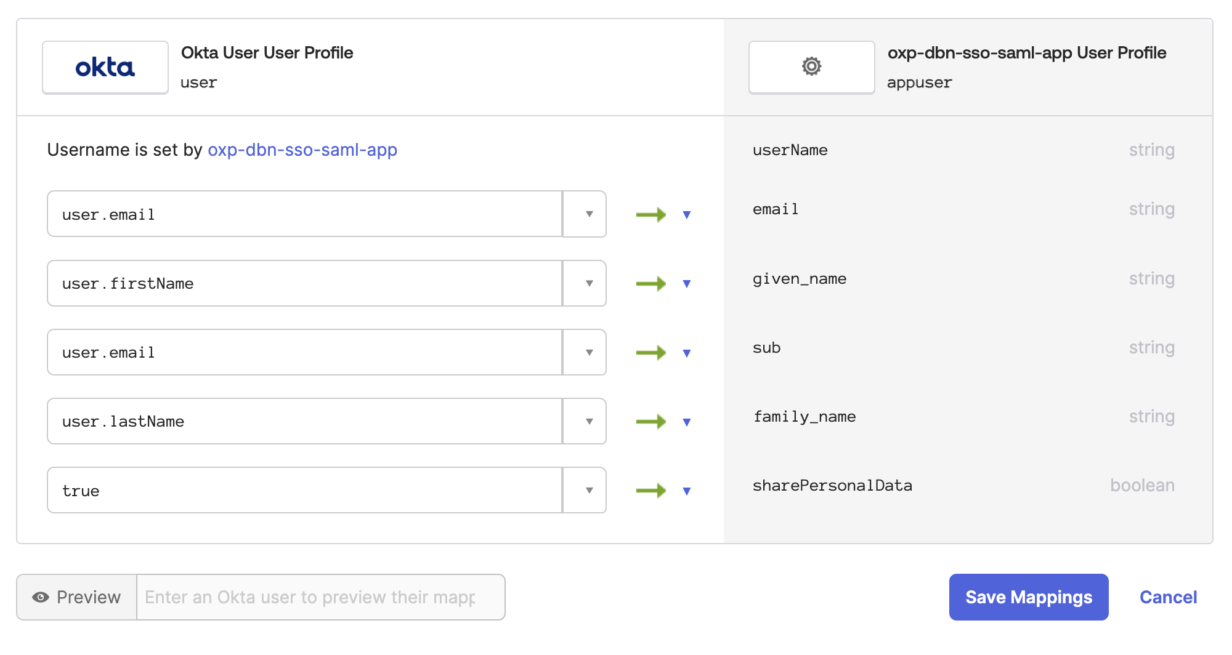Click the string type next to family_name
Screen dimensions: 1232x655
(1151, 416)
